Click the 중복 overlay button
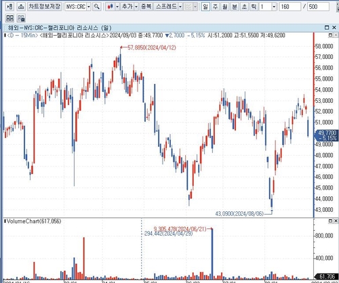Image resolution: width=339 pixels, height=283 pixels. (146, 7)
